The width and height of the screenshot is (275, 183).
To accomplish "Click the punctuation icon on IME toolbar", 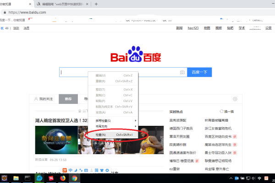I will point(81,170).
